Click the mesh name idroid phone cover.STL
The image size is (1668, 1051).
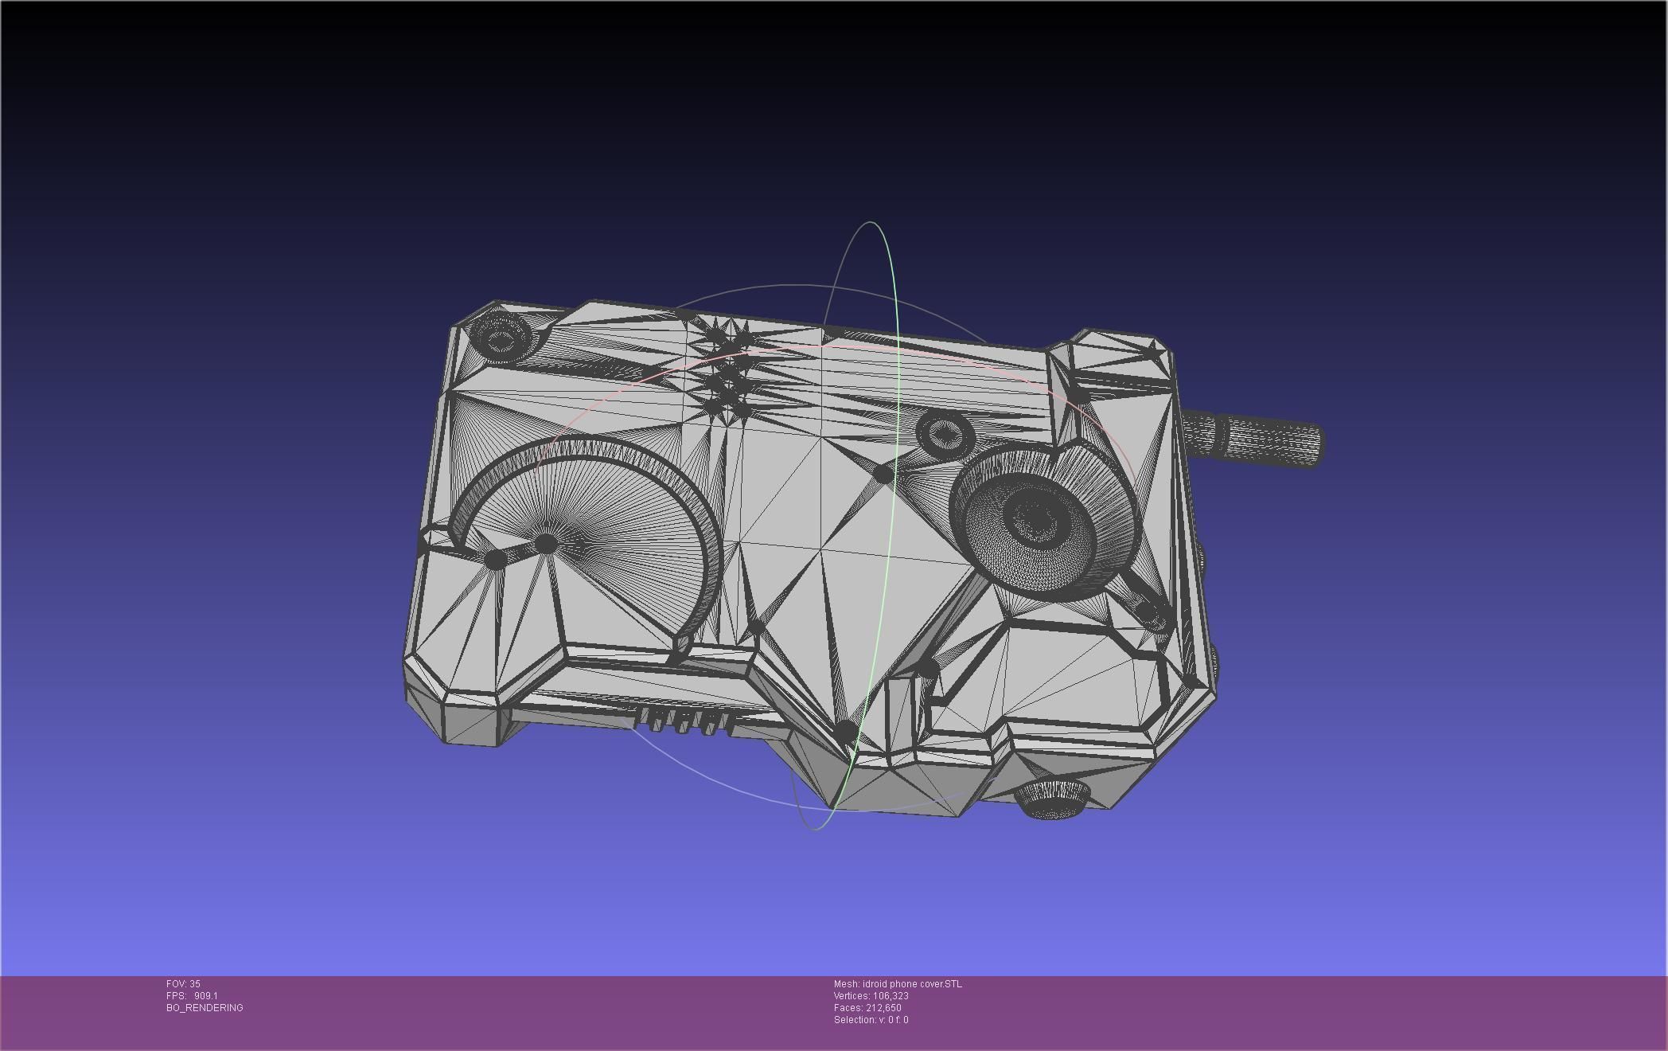point(897,984)
